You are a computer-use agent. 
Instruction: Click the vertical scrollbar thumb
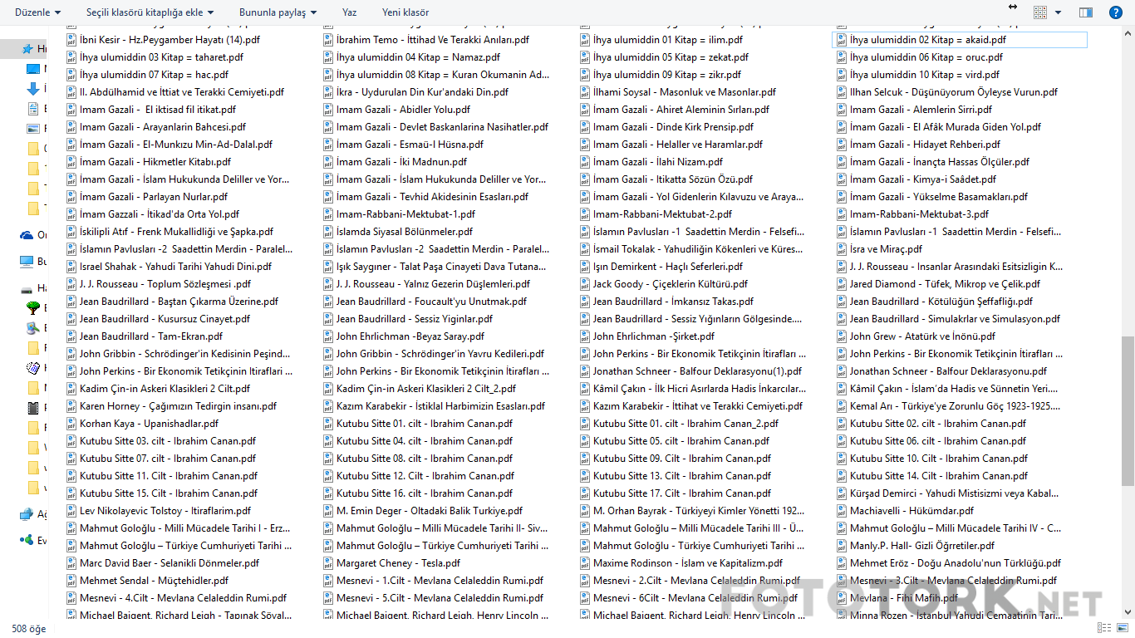(x=1128, y=410)
